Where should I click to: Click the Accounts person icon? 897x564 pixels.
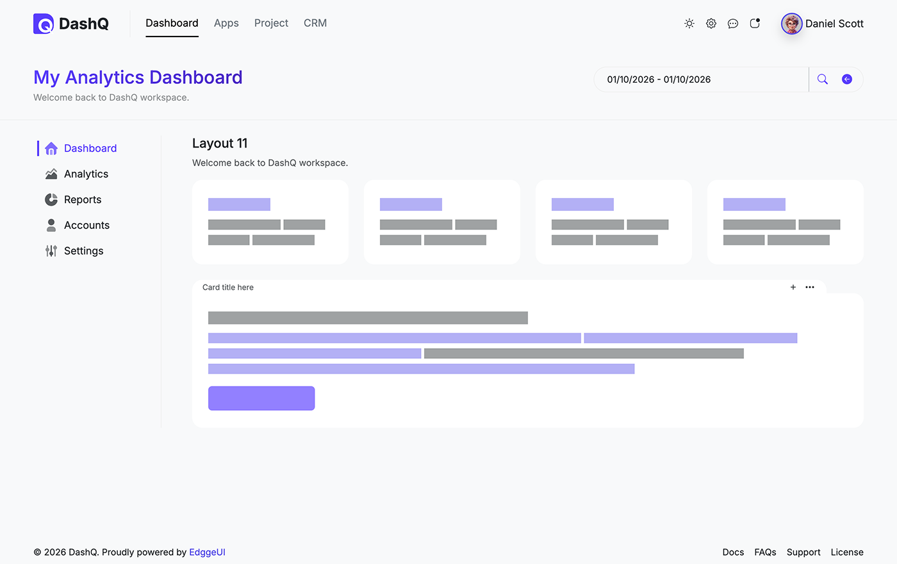coord(51,225)
